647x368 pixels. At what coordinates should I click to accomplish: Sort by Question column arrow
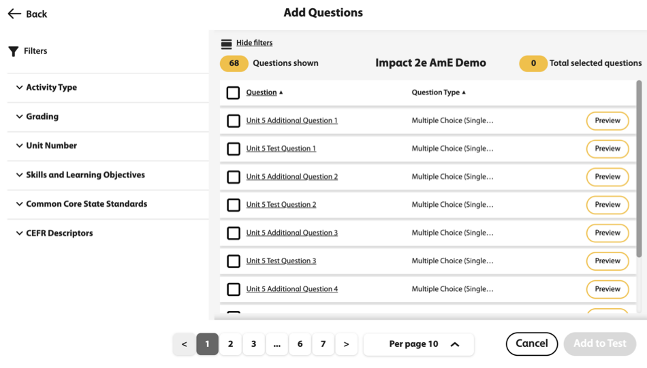(x=281, y=93)
